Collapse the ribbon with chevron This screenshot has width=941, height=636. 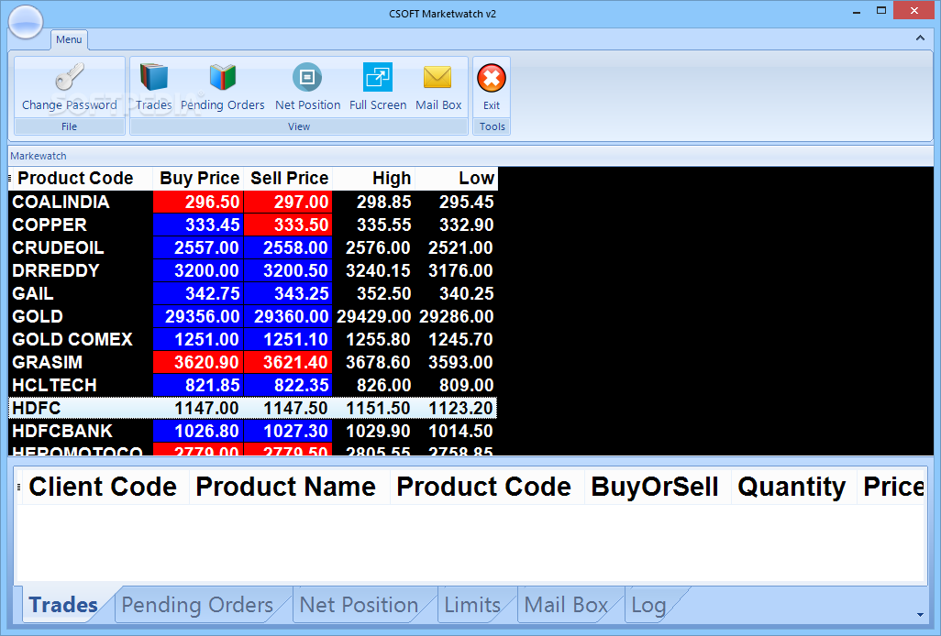pyautogui.click(x=920, y=38)
